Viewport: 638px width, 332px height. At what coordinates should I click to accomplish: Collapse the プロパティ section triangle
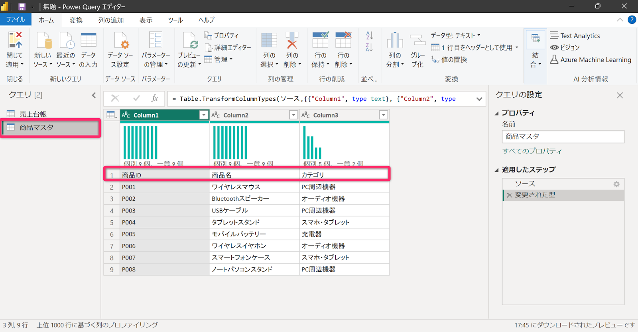(x=497, y=114)
